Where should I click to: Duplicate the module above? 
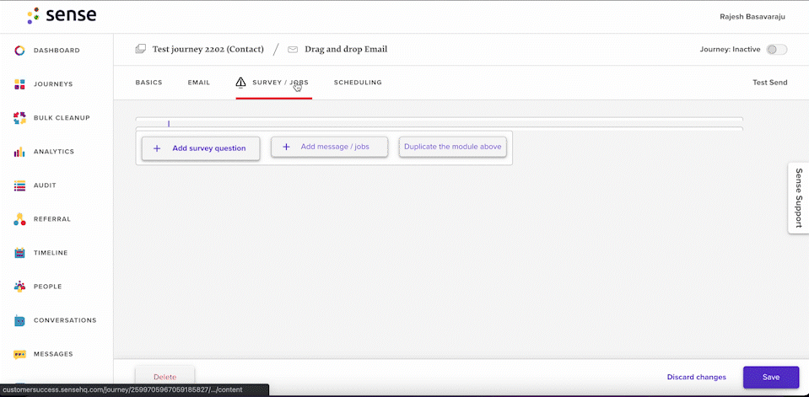tap(452, 147)
